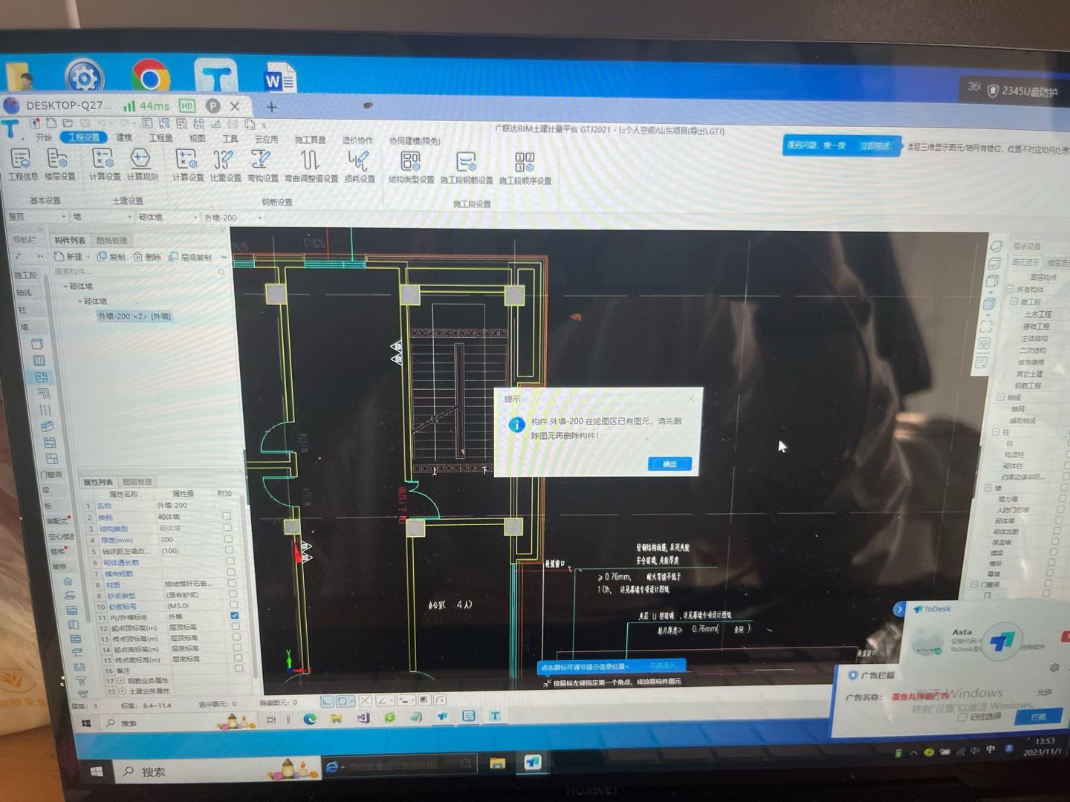The width and height of the screenshot is (1070, 802).
Task: Click the Windows Start button
Action: pyautogui.click(x=96, y=772)
